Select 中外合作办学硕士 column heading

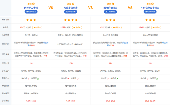pos(150,8)
